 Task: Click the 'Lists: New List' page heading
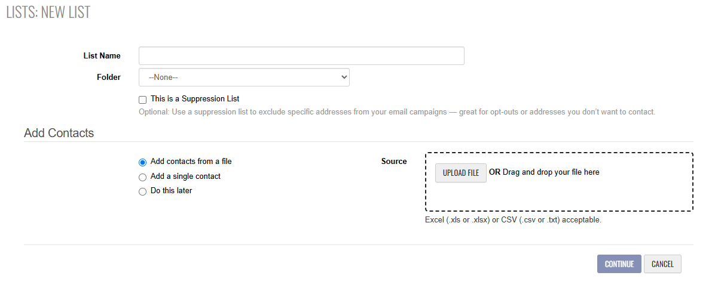tap(48, 12)
